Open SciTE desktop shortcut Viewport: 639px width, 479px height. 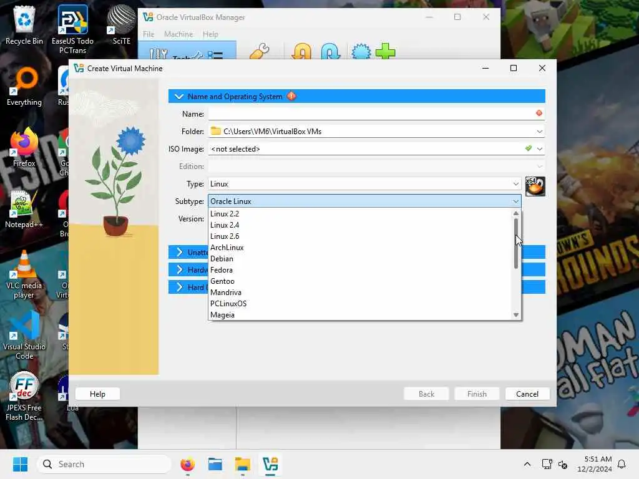point(121,25)
